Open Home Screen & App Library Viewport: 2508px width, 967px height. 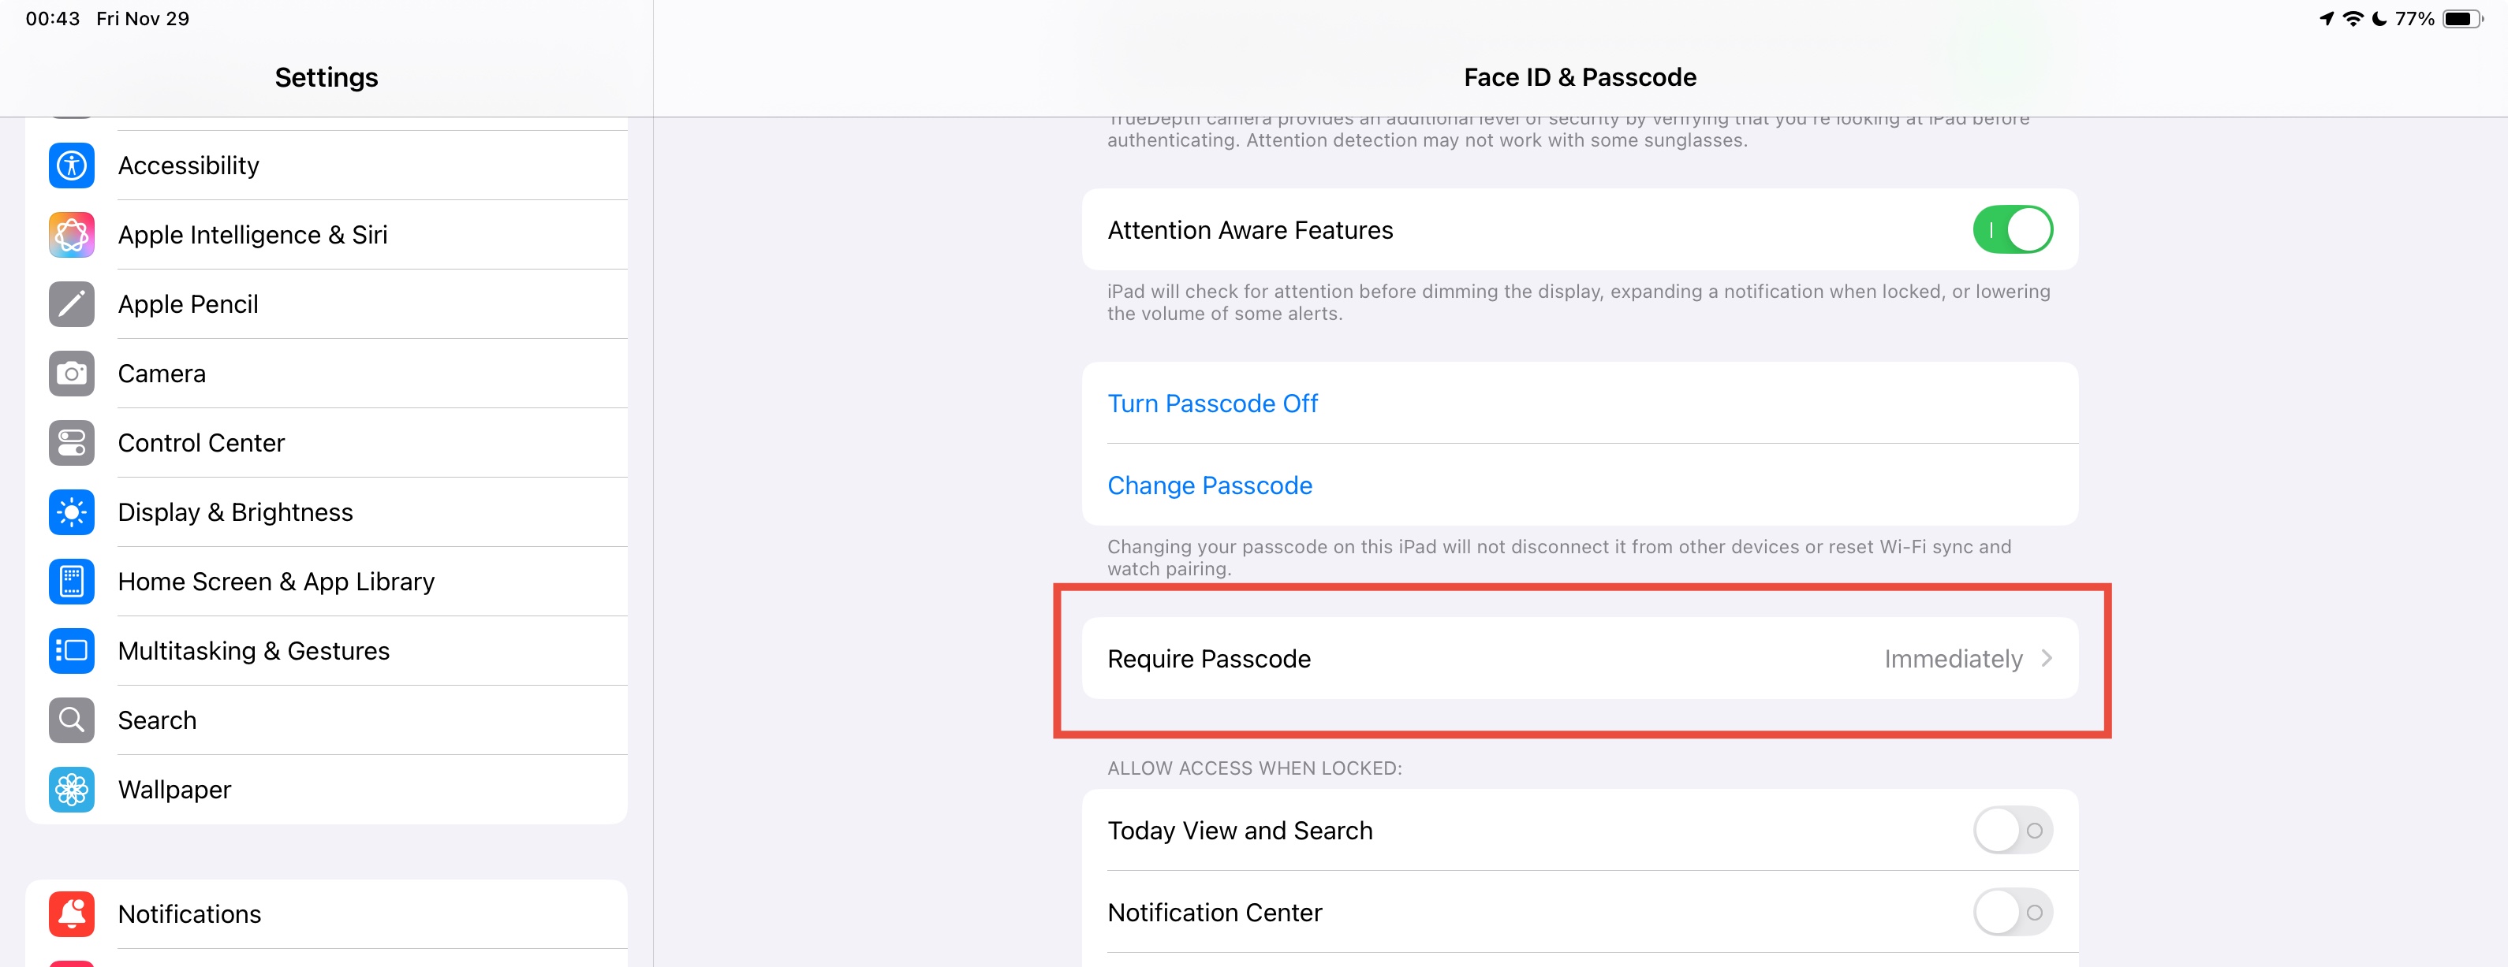(275, 582)
